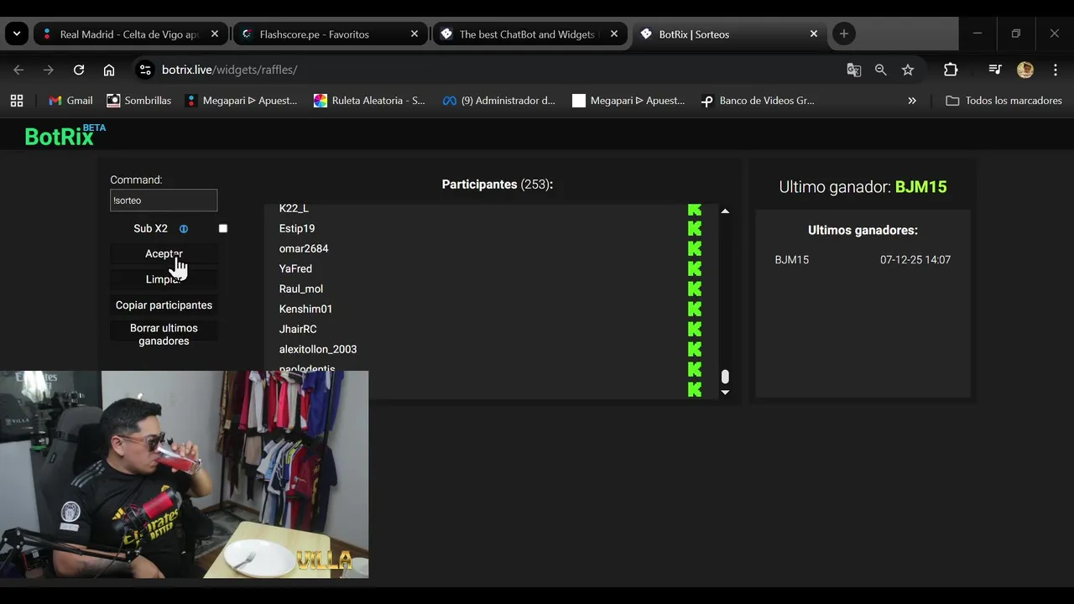Click the participants list scrollbar thumb
Viewport: 1074px width, 604px height.
coord(725,377)
